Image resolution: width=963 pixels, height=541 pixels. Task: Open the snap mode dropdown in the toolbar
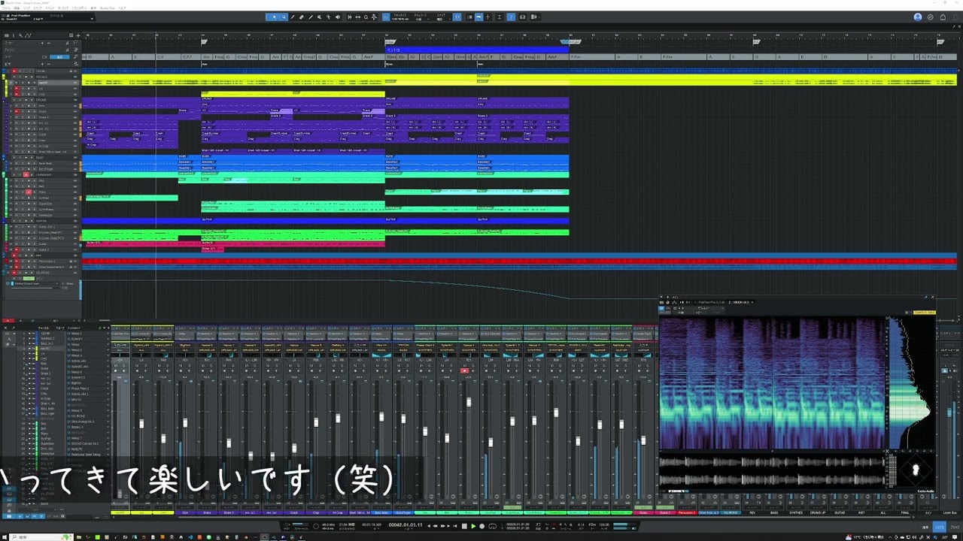coord(442,17)
